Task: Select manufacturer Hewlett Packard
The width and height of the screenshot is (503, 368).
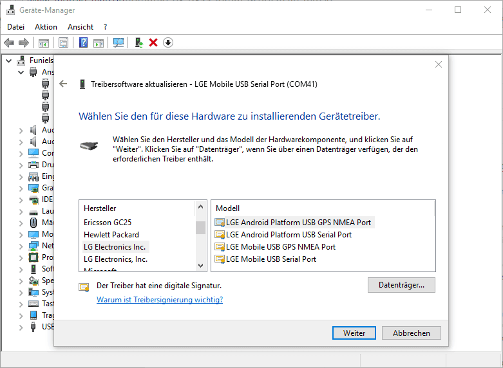Action: click(111, 235)
